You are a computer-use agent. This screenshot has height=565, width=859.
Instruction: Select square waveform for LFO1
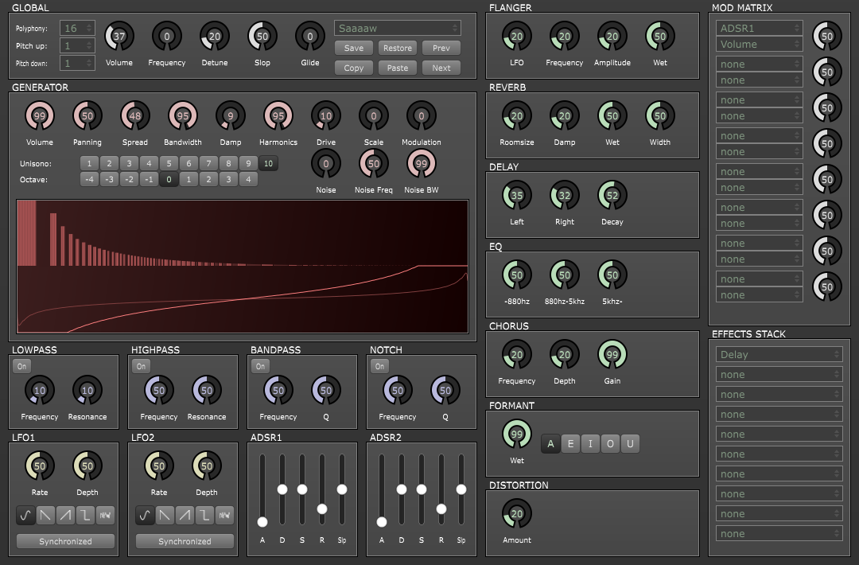pyautogui.click(x=85, y=516)
